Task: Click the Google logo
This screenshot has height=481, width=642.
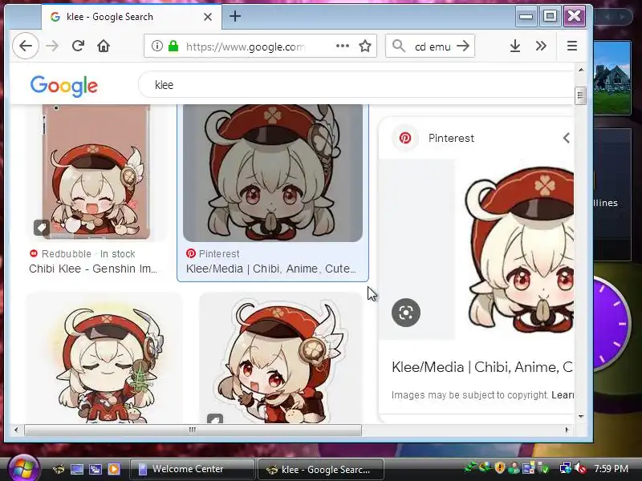Action: tap(64, 86)
